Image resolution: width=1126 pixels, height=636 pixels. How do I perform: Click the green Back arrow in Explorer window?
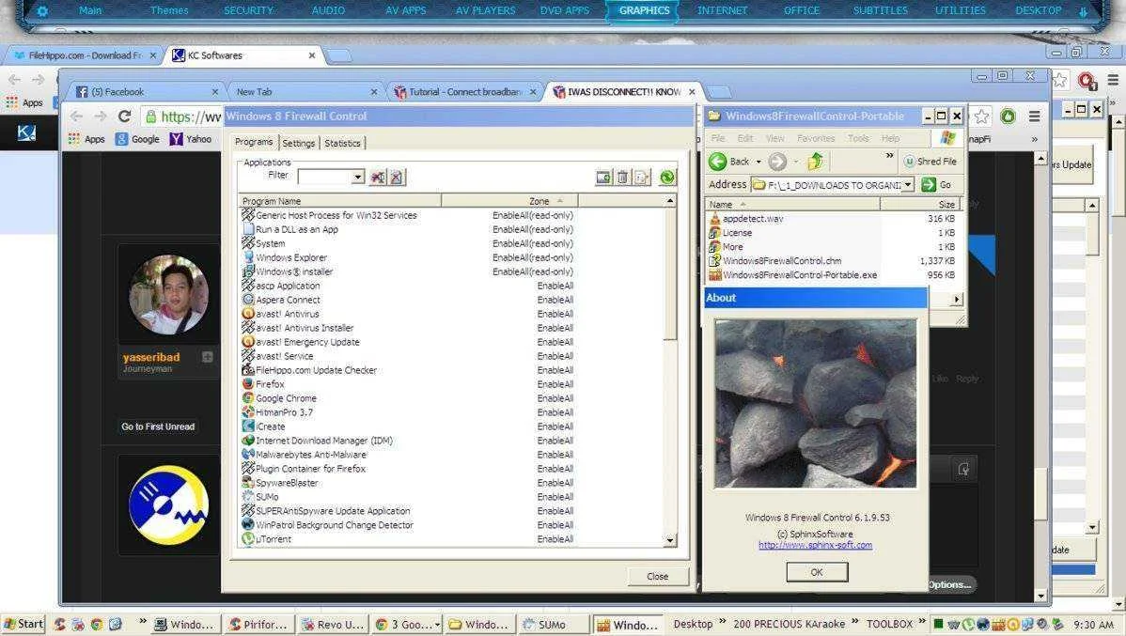pyautogui.click(x=717, y=162)
